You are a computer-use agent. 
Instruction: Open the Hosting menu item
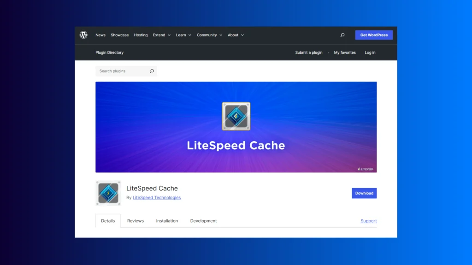(x=141, y=35)
